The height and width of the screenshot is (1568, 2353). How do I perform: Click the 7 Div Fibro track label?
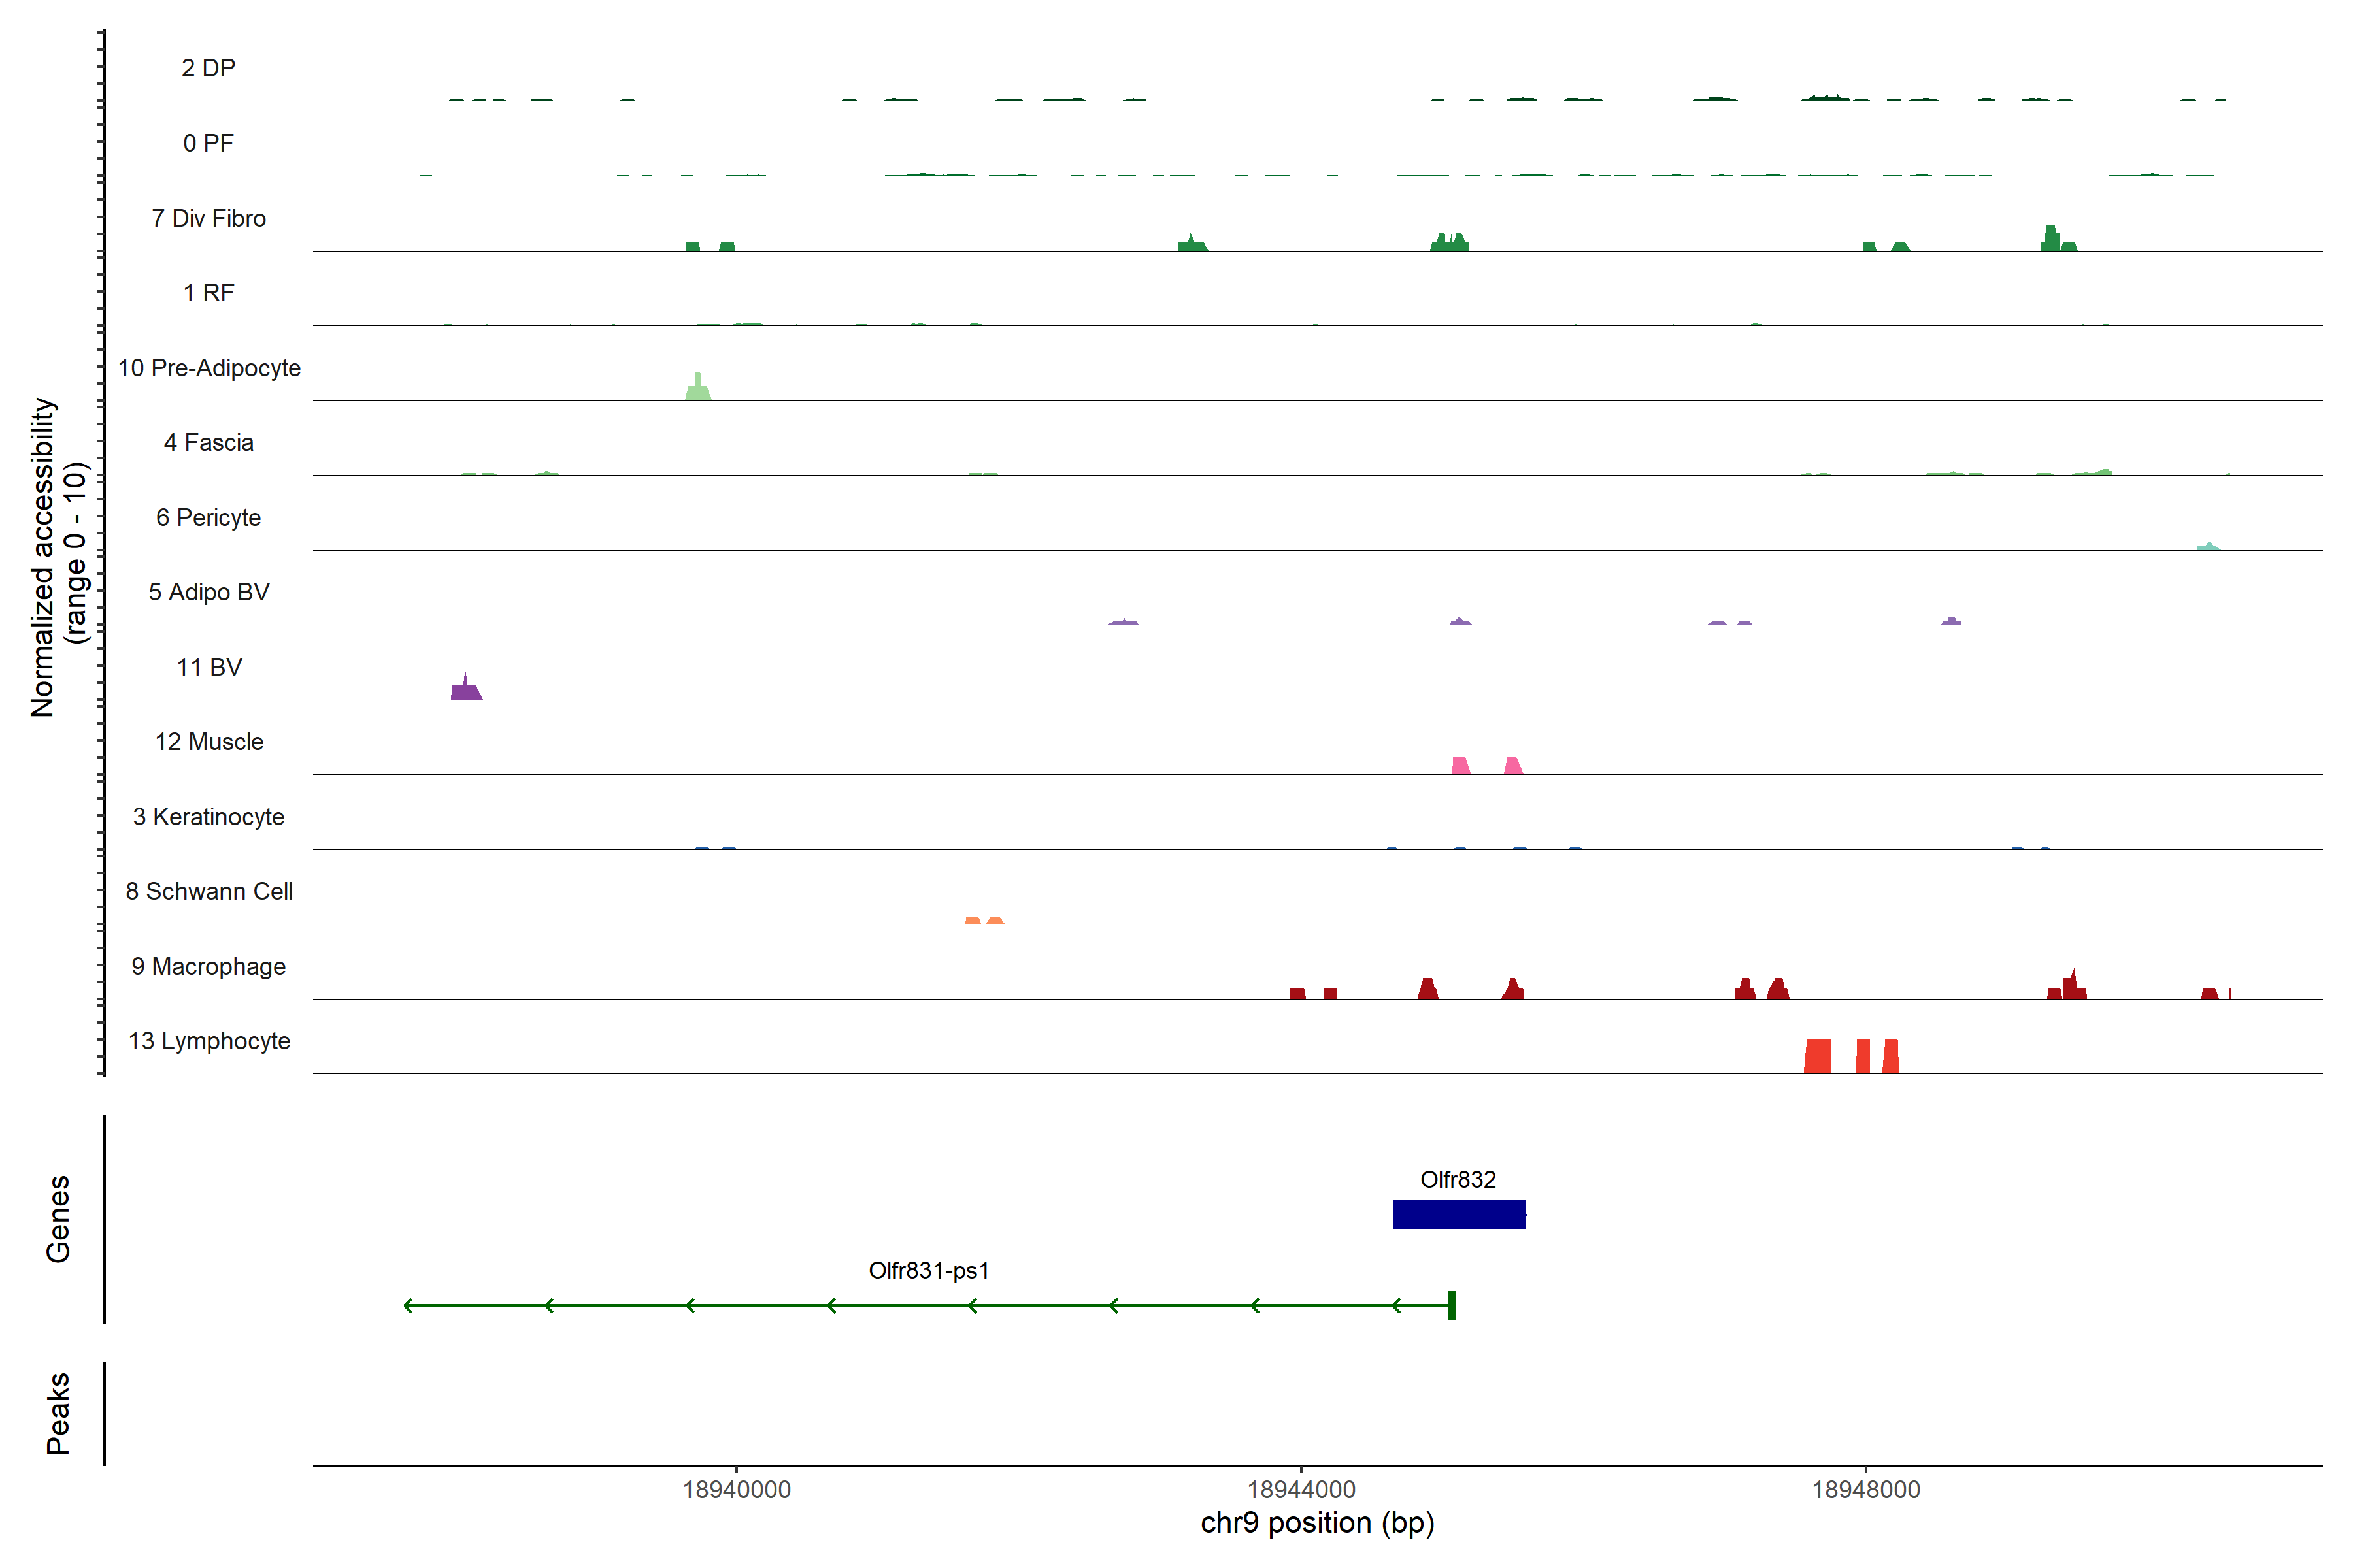tap(209, 218)
